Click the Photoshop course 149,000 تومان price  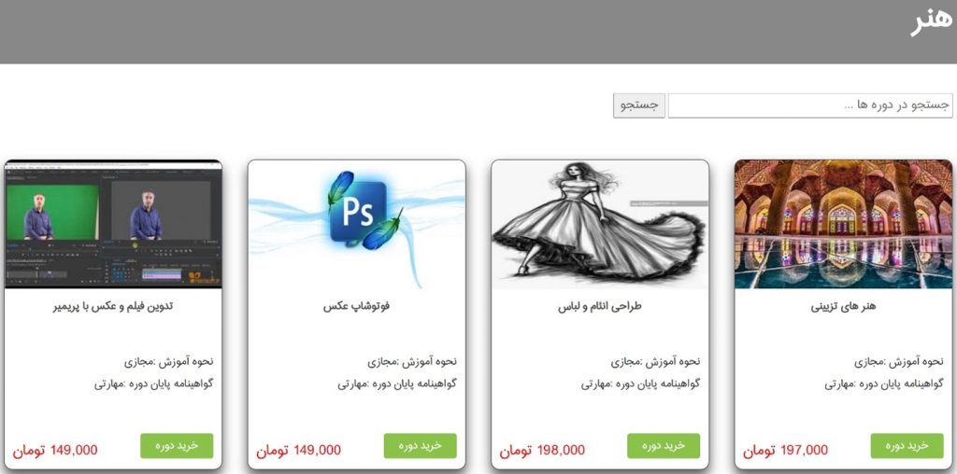(x=298, y=451)
